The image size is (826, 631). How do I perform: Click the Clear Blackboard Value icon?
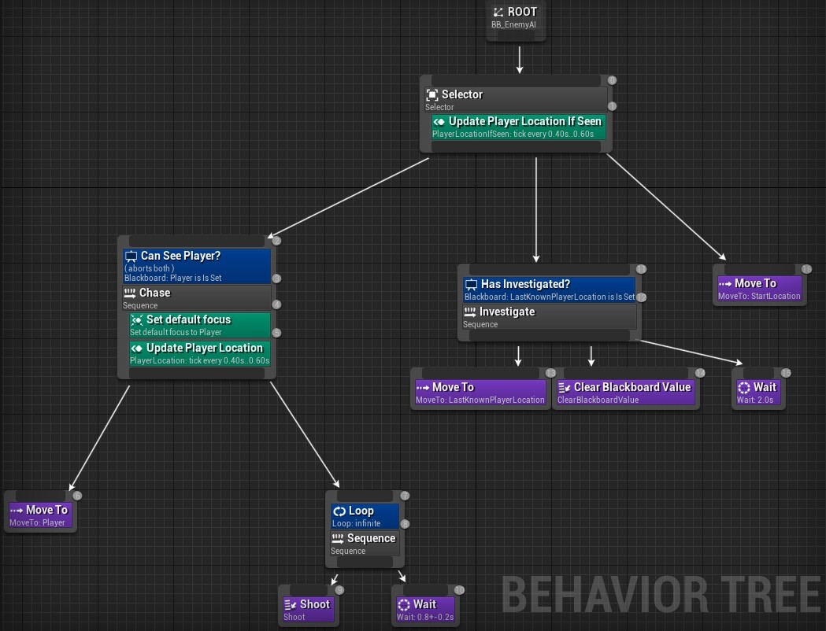(565, 387)
